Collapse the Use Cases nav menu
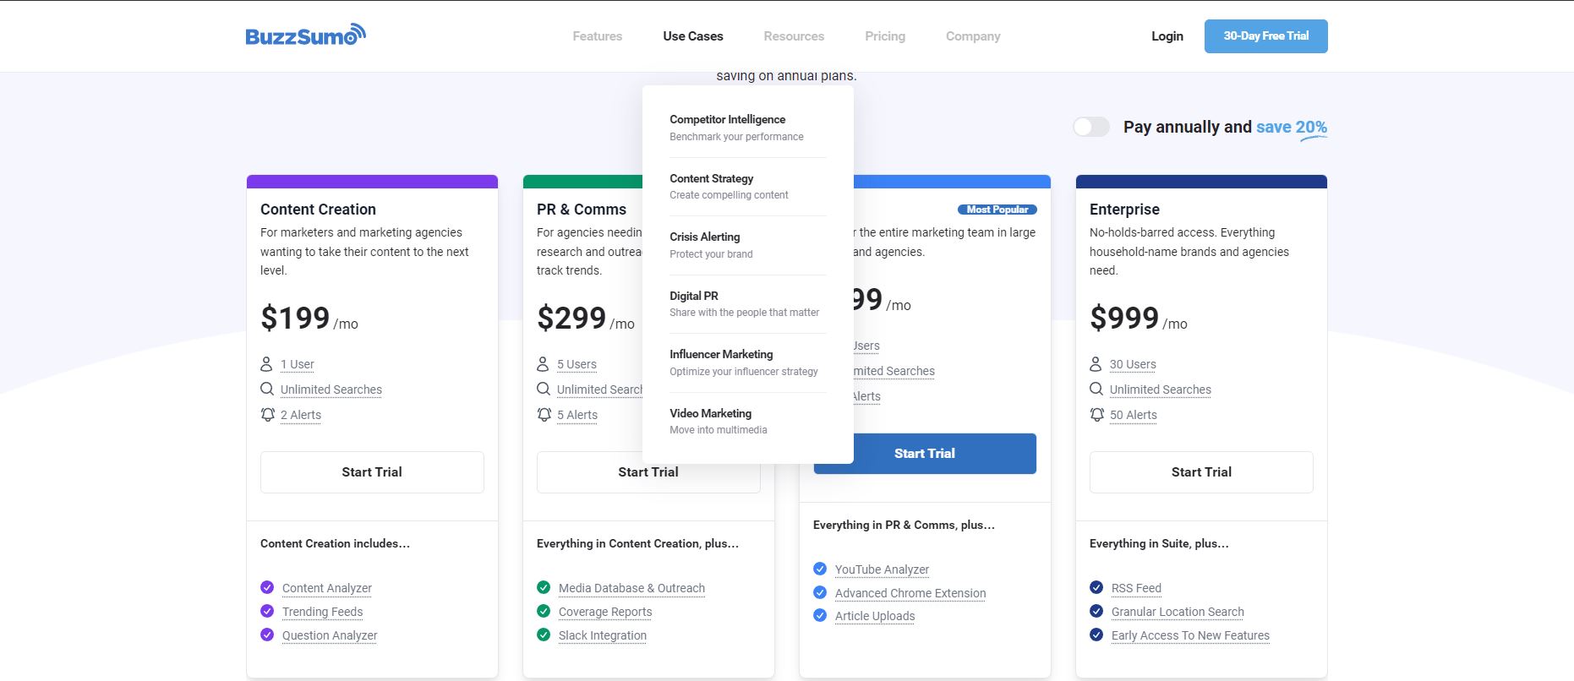This screenshot has width=1574, height=681. click(693, 36)
